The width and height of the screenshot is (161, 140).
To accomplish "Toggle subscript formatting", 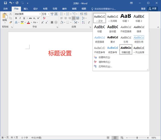I will pyautogui.click(x=34, y=18).
